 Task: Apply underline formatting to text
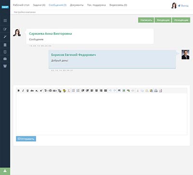click(28, 91)
